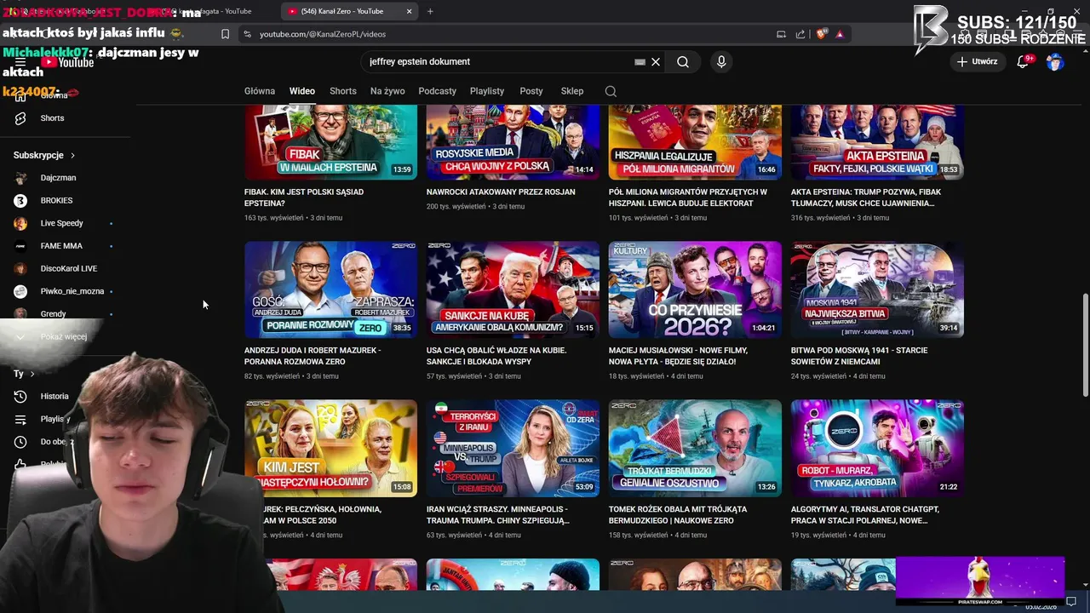Open the Posty channel tab
1090x613 pixels.
point(531,91)
